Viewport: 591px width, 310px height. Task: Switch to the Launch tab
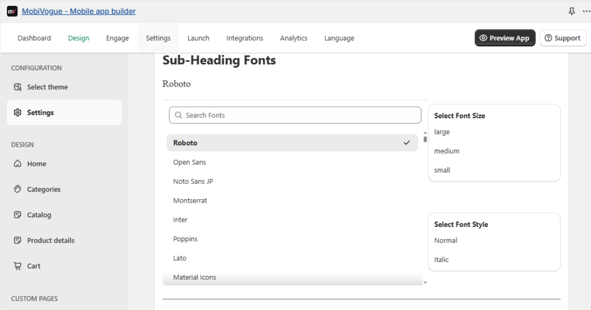click(x=199, y=38)
